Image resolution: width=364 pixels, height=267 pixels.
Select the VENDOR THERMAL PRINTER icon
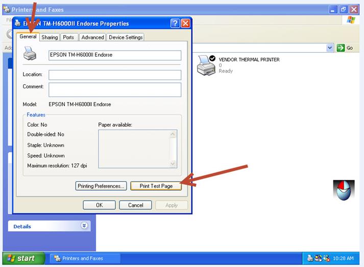point(206,65)
